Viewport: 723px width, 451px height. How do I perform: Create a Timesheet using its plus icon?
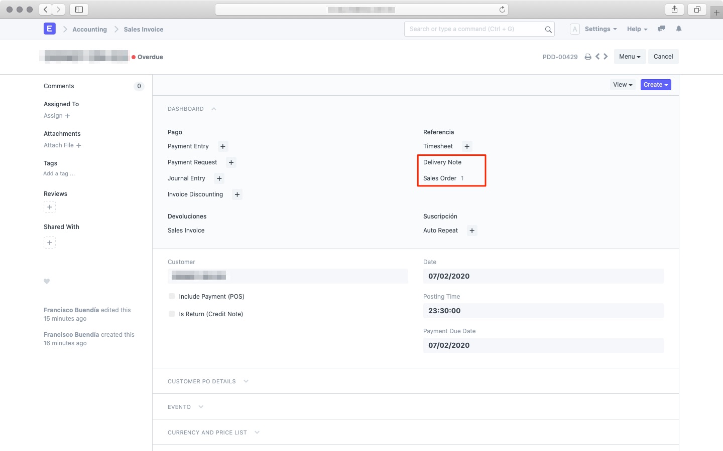tap(467, 146)
